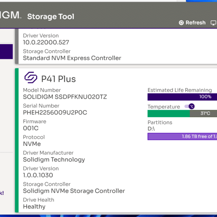This screenshot has height=217, width=217.
Task: Click the Healthy drive health status
Action: (x=34, y=207)
